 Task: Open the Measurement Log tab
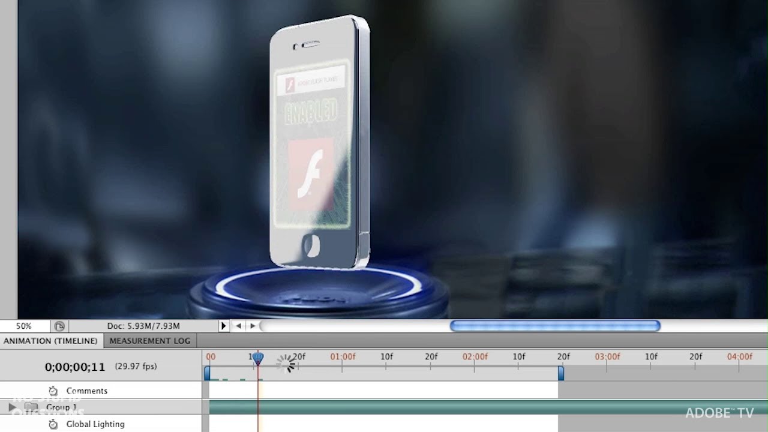point(149,341)
